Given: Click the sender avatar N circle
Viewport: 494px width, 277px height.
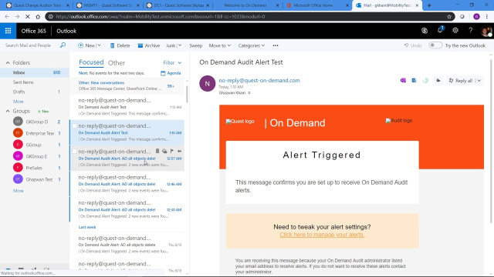Looking at the screenshot, I should [208, 84].
